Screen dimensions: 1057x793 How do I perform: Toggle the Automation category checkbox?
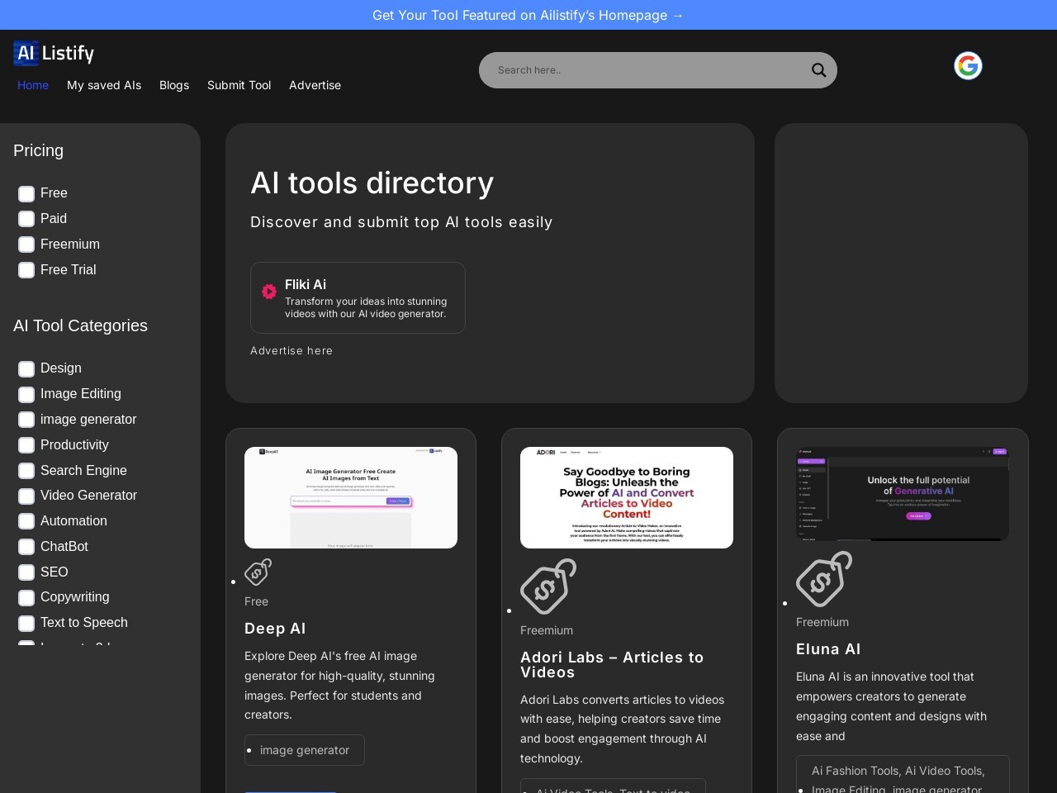coord(26,521)
